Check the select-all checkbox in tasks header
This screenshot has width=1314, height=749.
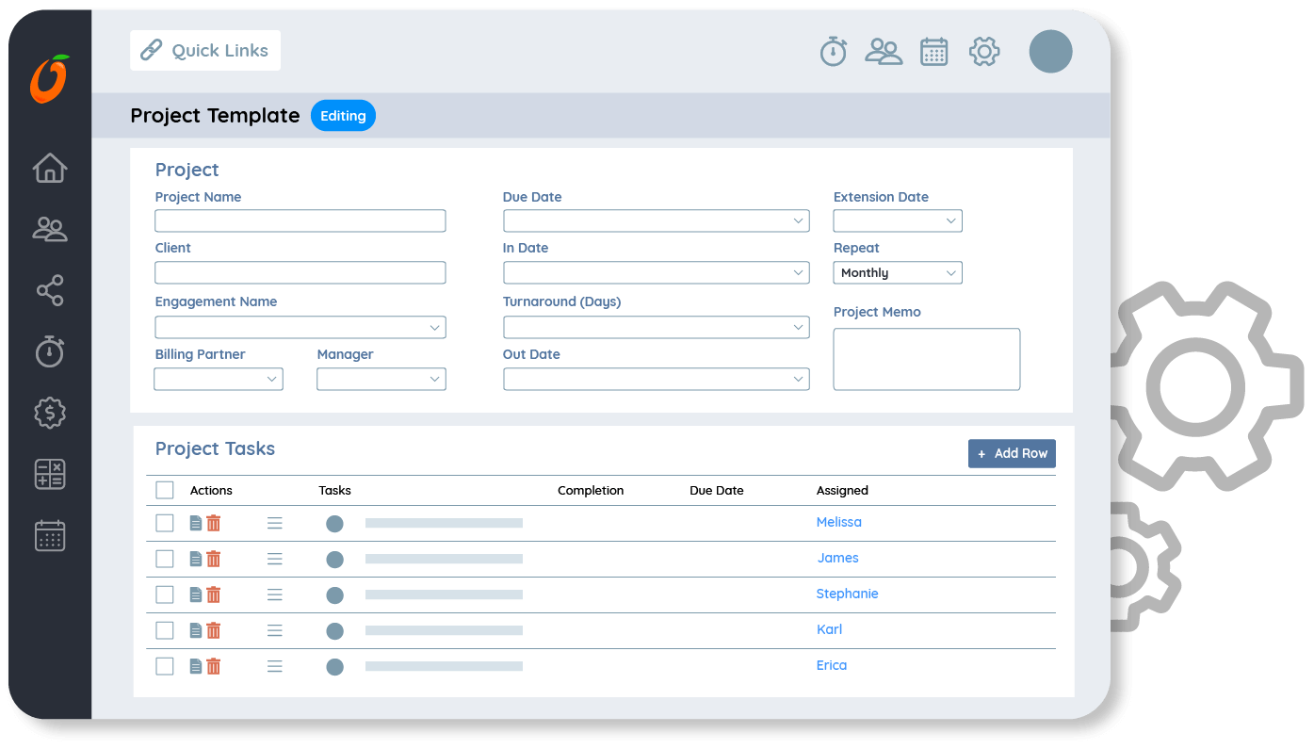[165, 490]
